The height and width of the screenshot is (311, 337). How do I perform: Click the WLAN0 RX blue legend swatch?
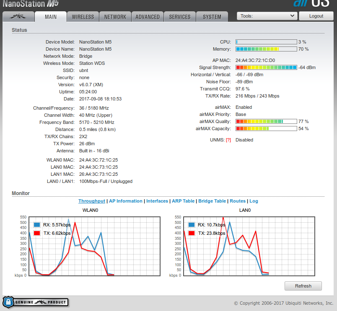37,225
